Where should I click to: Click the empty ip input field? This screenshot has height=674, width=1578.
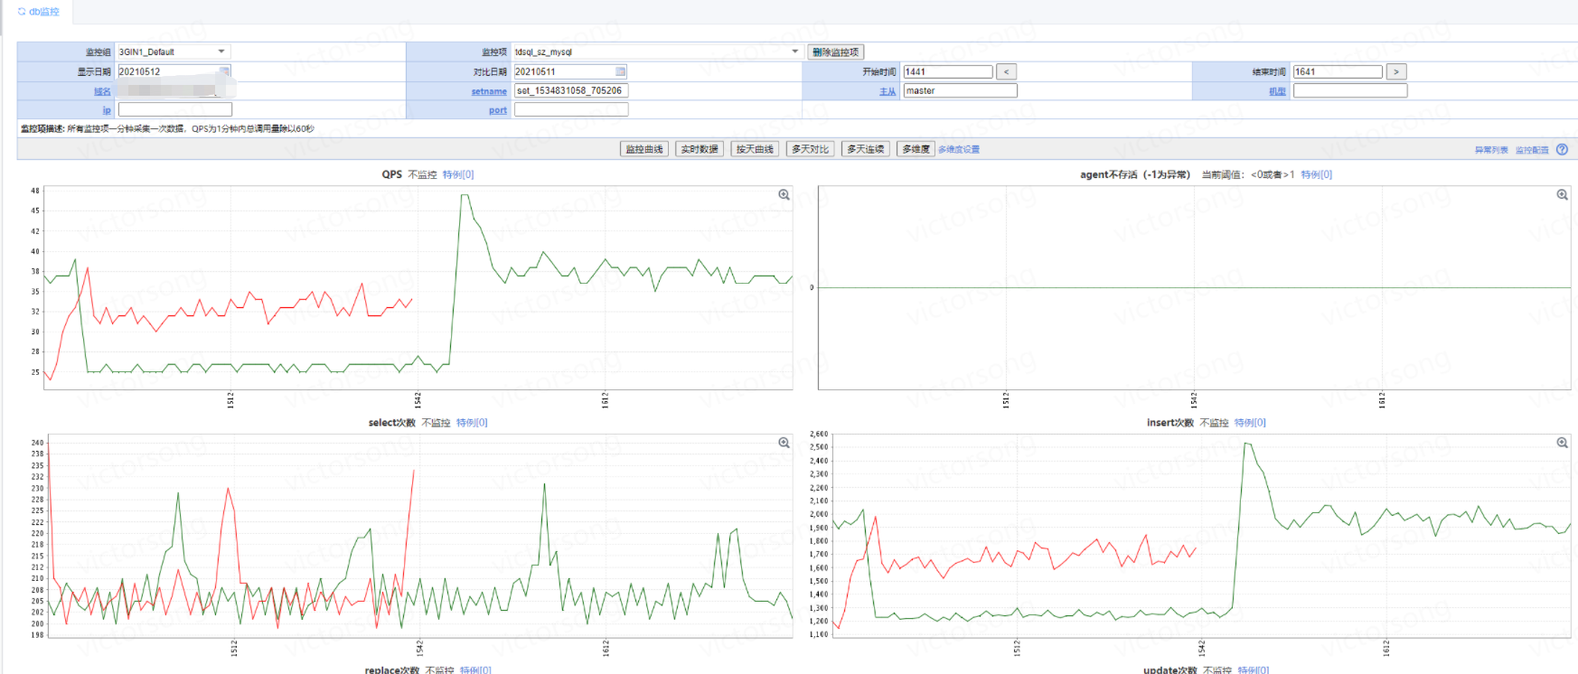(175, 109)
